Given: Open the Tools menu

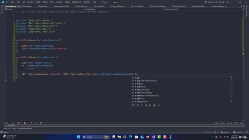Looking at the screenshot, I should [x=67, y=2].
